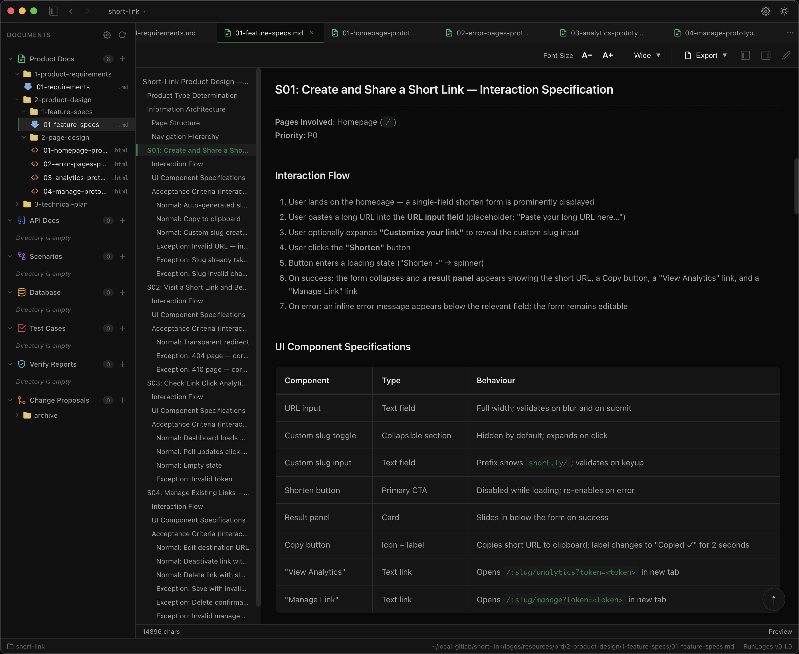Select S02: Visit a Short Link outline entry
This screenshot has height=654, width=799.
(197, 287)
